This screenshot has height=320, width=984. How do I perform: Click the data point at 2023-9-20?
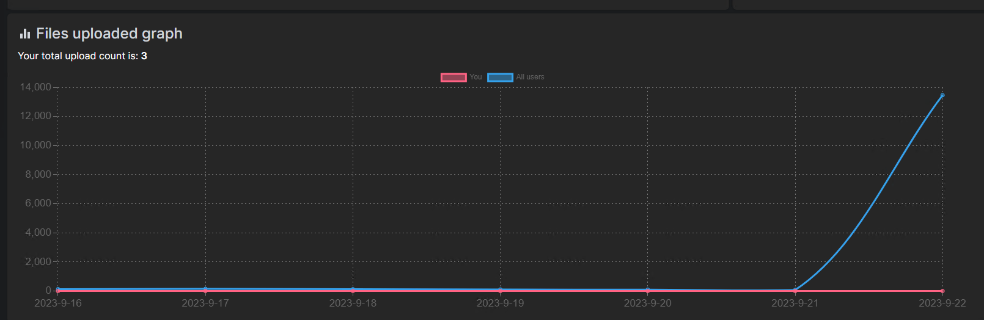point(648,290)
